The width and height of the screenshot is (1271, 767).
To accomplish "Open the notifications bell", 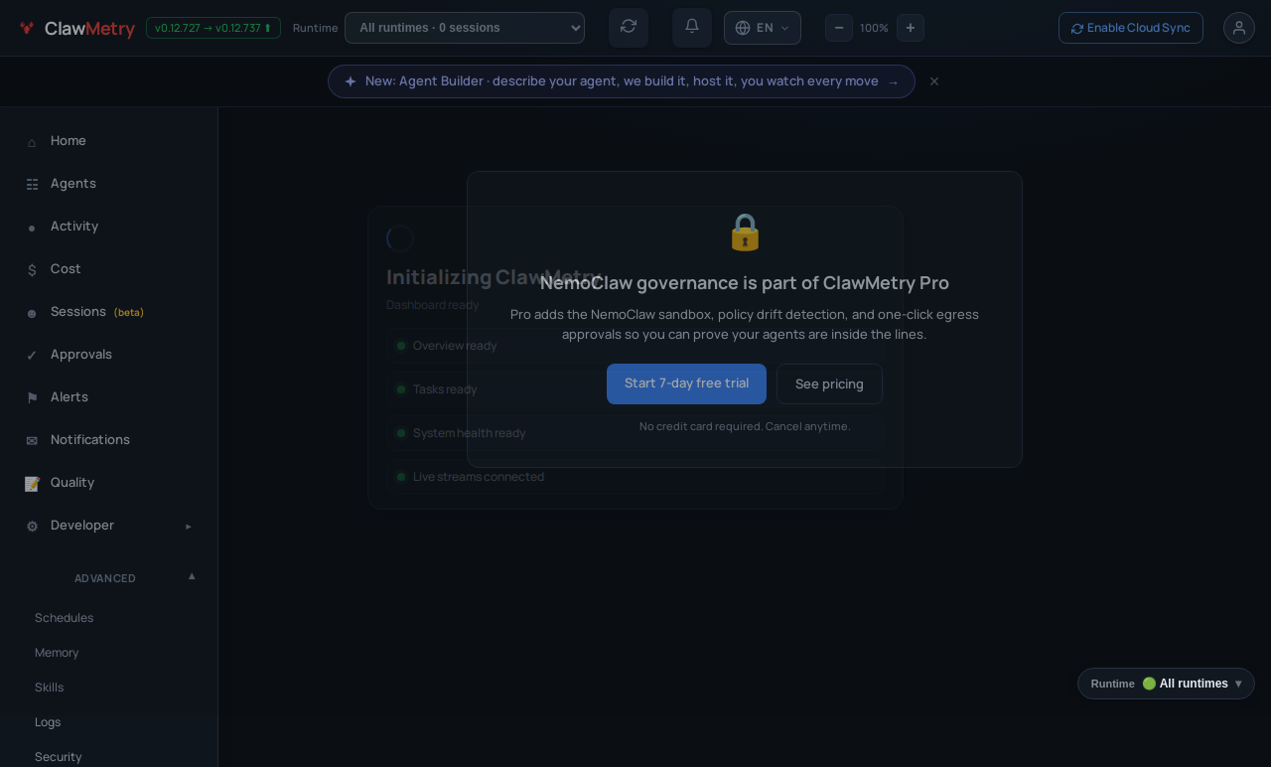I will click(692, 27).
